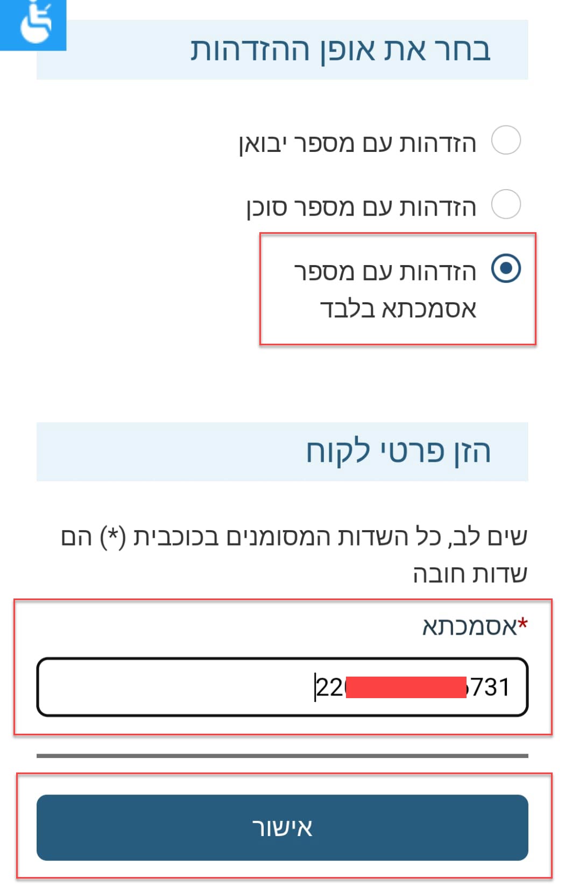Open the accessibility menu wheelchair icon
Image resolution: width=565 pixels, height=891 pixels.
tap(33, 24)
